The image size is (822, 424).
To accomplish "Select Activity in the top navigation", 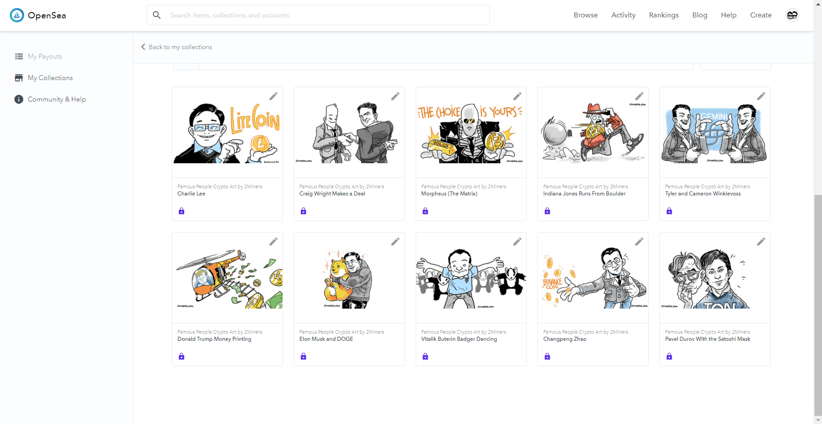I will tap(623, 15).
